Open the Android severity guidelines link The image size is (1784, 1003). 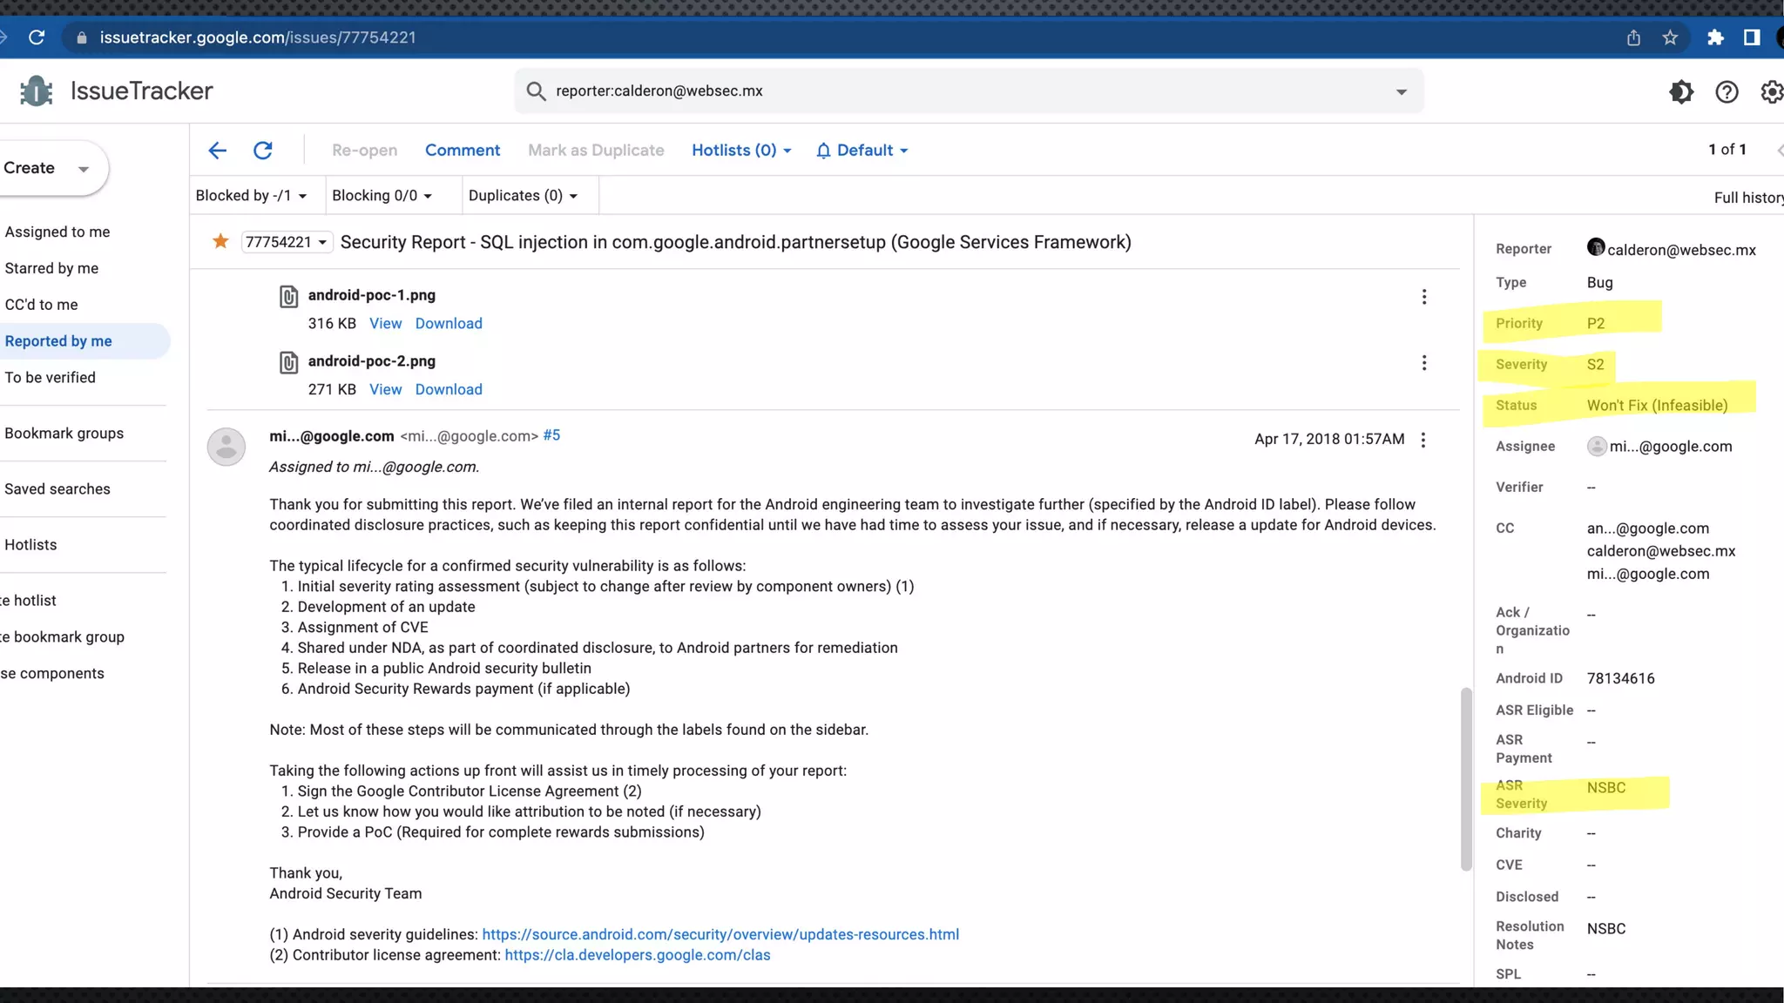pyautogui.click(x=720, y=934)
